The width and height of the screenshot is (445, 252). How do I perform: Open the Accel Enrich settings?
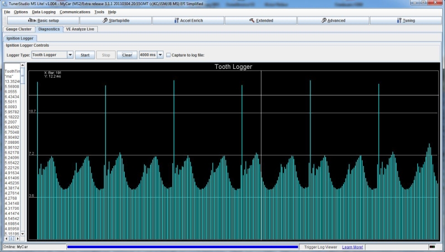click(x=188, y=21)
